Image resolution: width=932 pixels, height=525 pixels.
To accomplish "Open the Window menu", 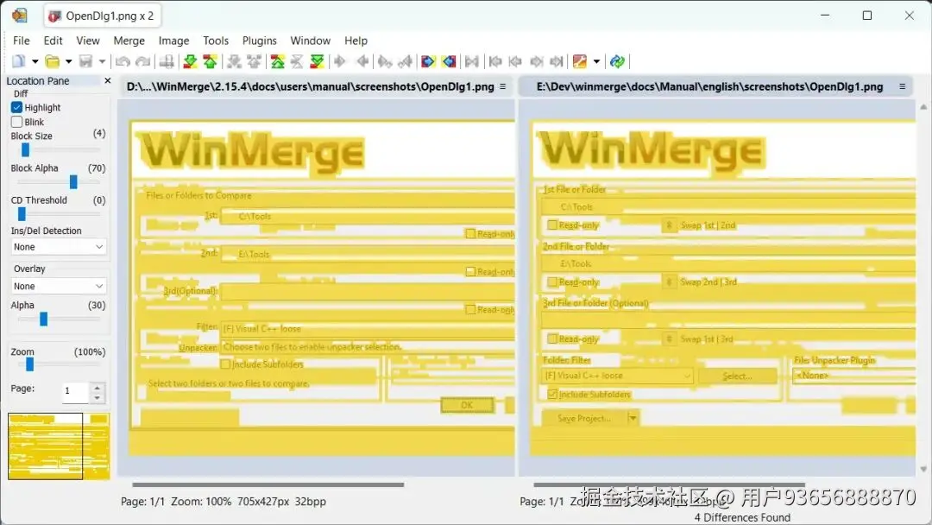I will 311,41.
